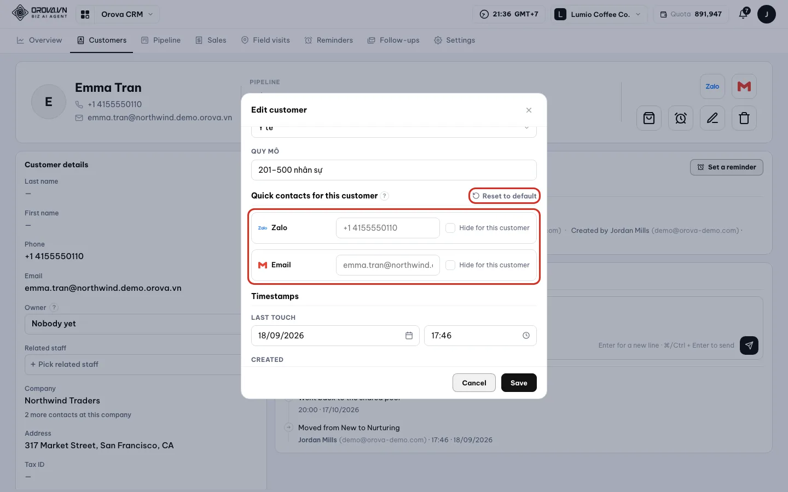This screenshot has width=788, height=492.
Task: Click Cancel in Edit customer dialog
Action: [474, 383]
